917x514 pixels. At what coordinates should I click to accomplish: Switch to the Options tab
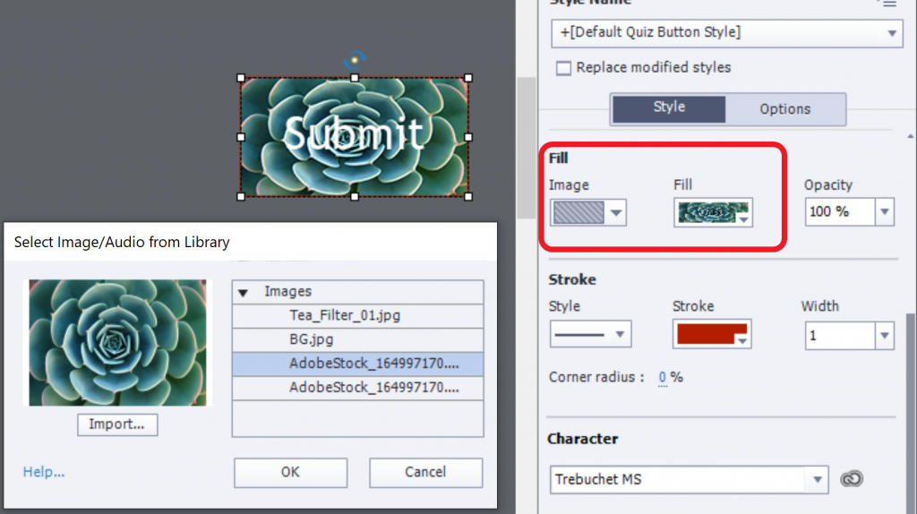click(784, 109)
